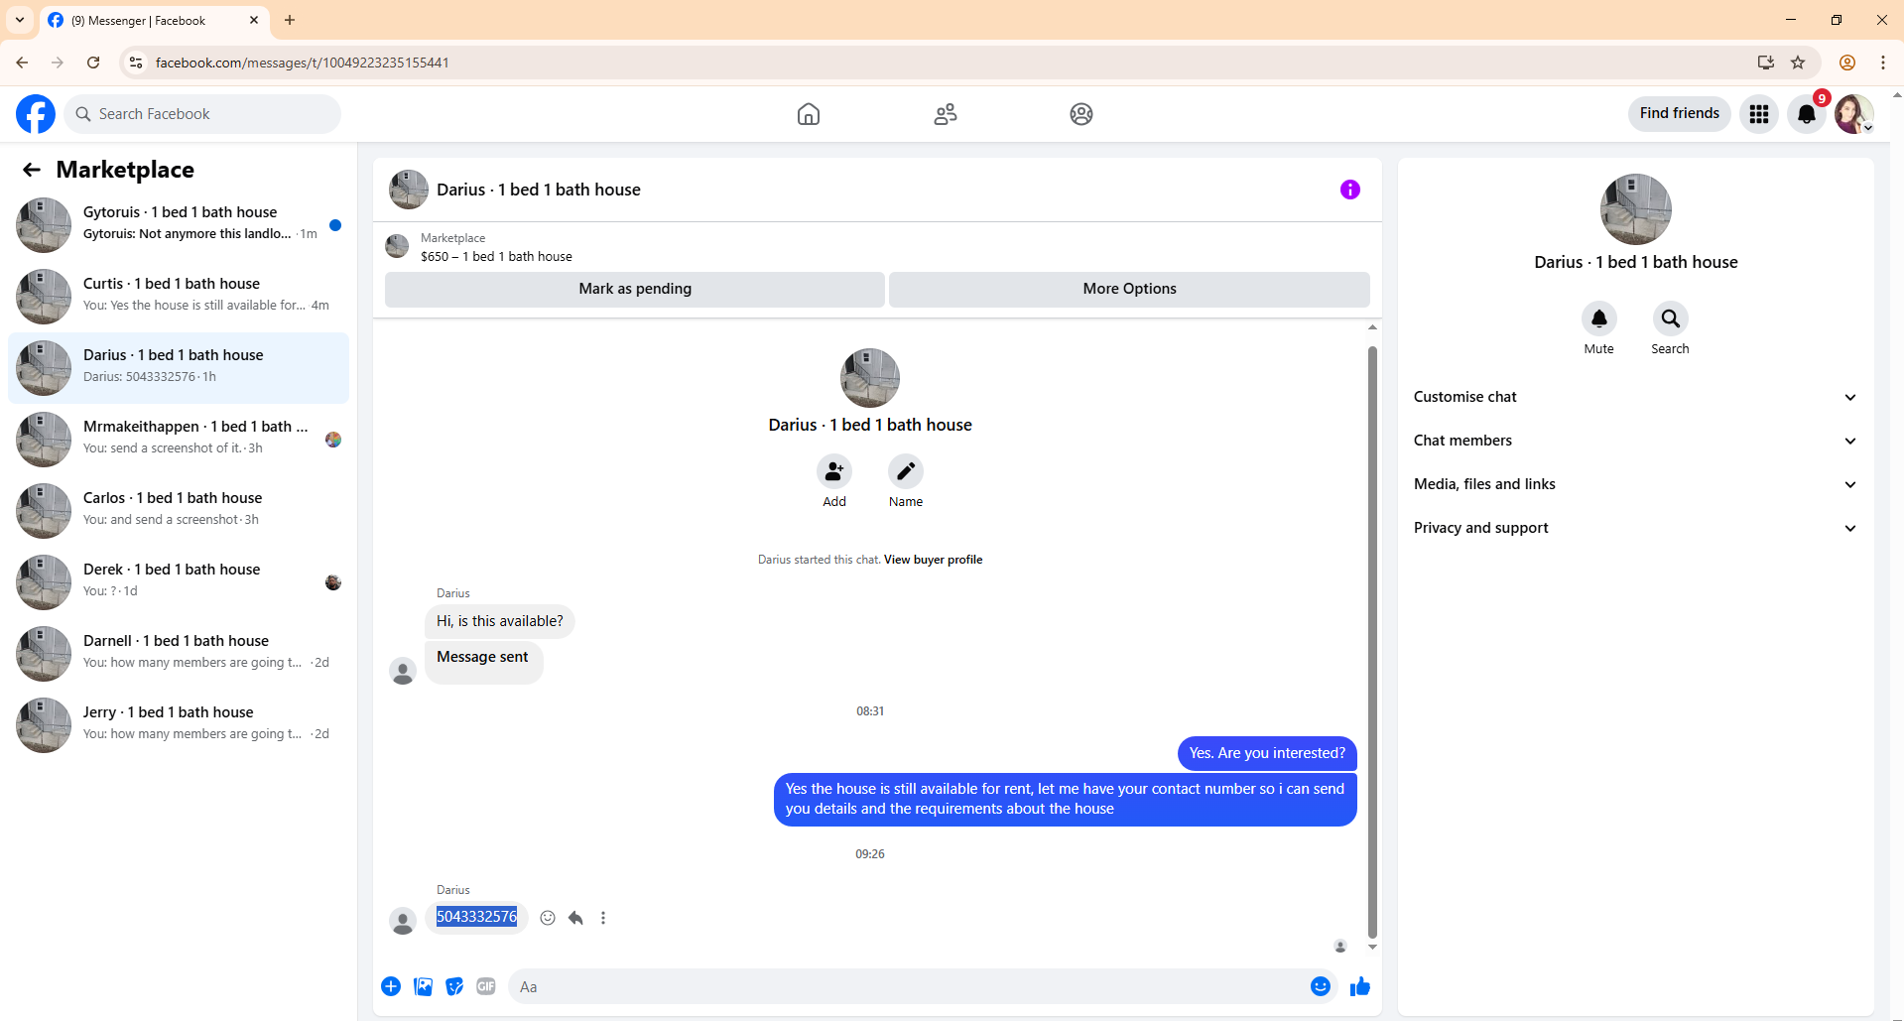Click the unread blue dot on Gytoruis
Viewport: 1904px width, 1021px height.
click(335, 225)
